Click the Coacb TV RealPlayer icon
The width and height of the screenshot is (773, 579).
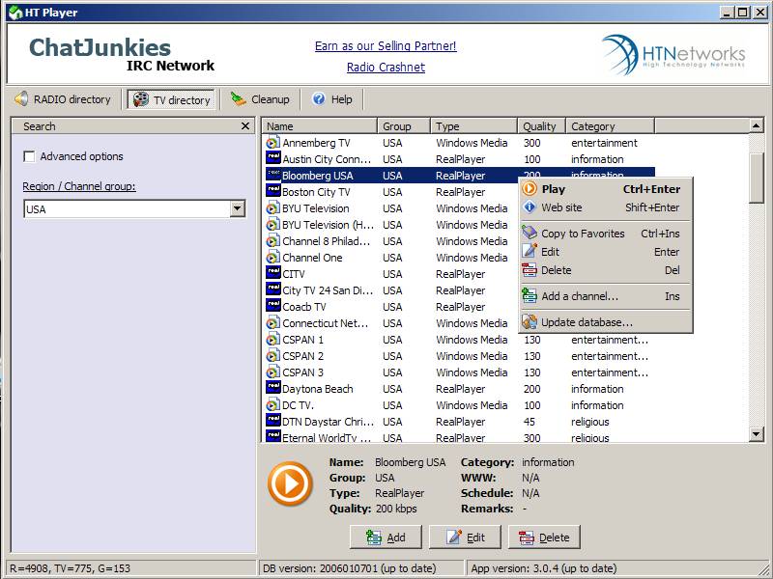pos(272,306)
